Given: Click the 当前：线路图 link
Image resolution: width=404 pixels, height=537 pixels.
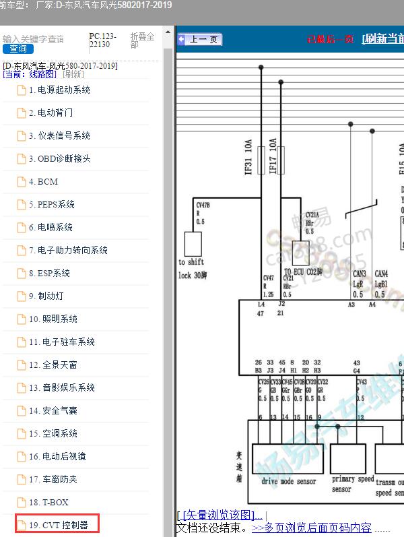Looking at the screenshot, I should click(x=30, y=74).
